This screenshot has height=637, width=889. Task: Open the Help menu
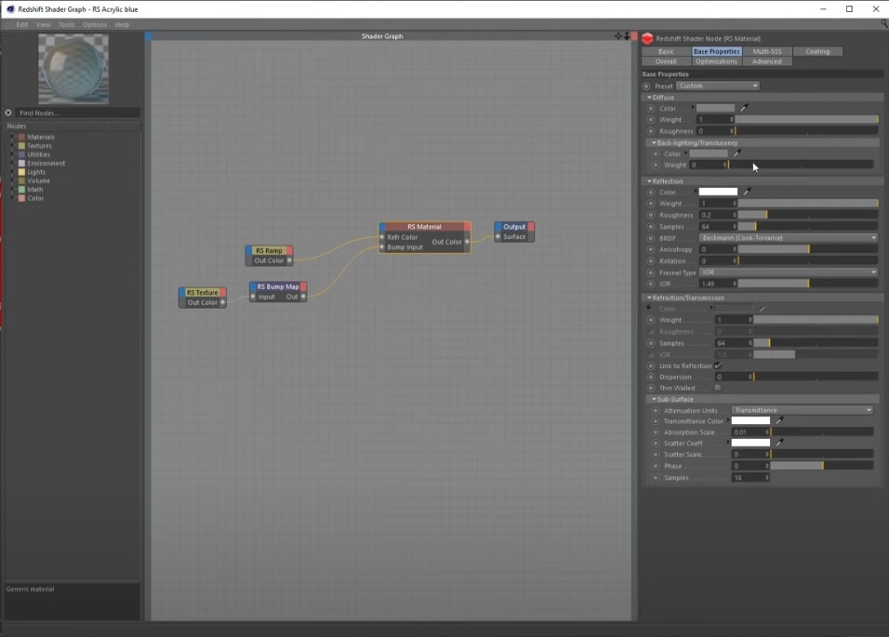coord(122,24)
